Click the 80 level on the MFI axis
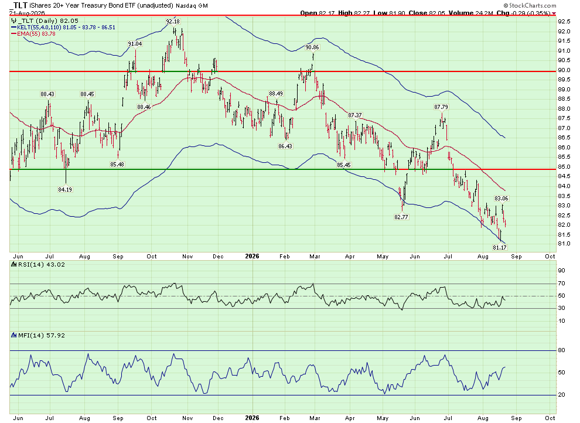The height and width of the screenshot is (423, 580). (x=561, y=350)
